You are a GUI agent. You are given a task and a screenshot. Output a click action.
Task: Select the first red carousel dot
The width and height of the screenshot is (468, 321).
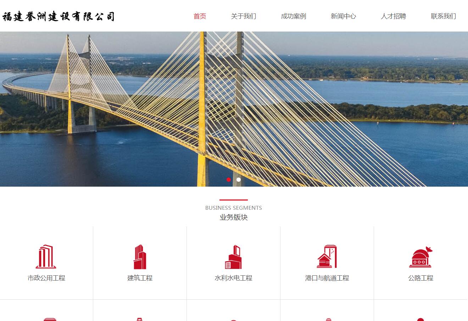tap(229, 180)
